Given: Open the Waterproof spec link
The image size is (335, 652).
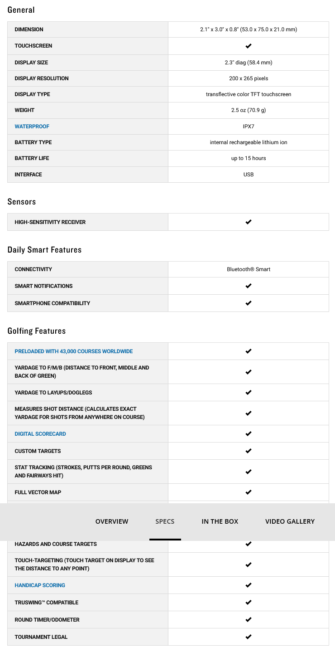Looking at the screenshot, I should coord(32,127).
